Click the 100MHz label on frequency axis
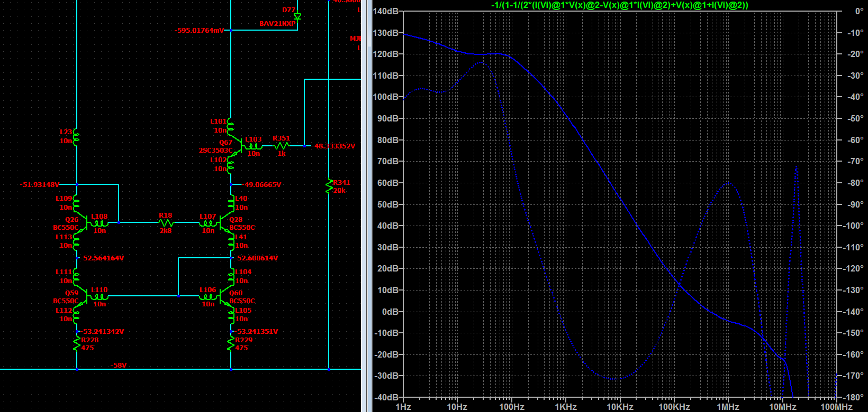 tap(837, 407)
